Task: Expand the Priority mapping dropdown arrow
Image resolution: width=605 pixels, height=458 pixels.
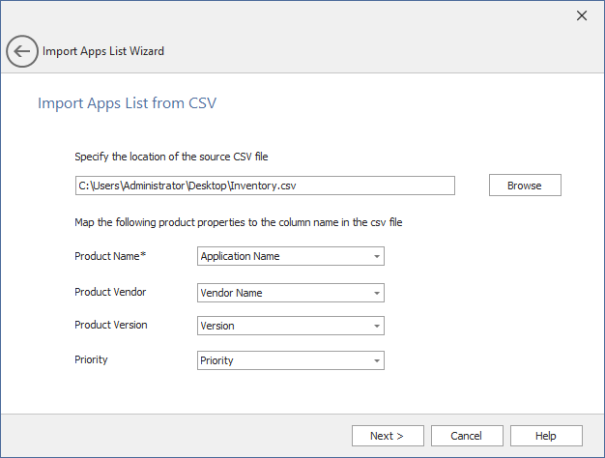Action: tap(376, 360)
